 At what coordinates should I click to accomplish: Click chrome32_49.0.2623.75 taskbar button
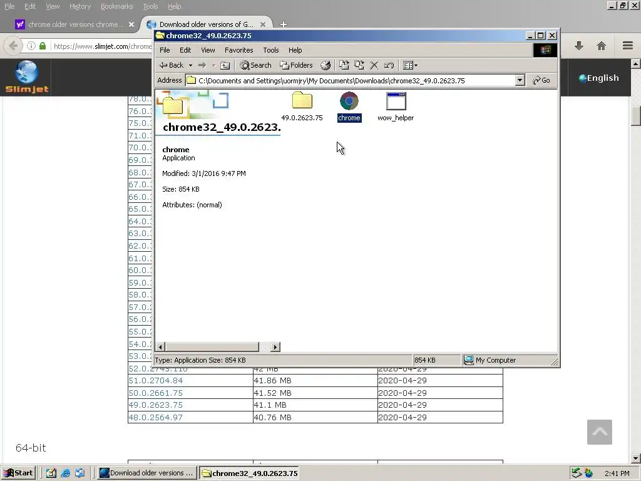(250, 473)
